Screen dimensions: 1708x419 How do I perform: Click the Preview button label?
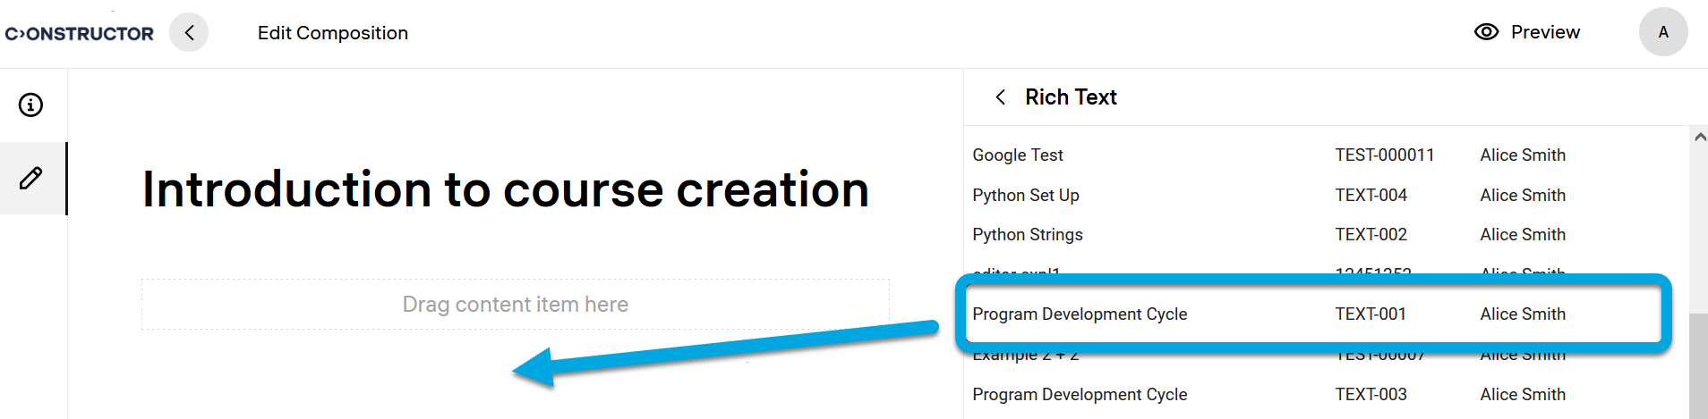tap(1545, 32)
